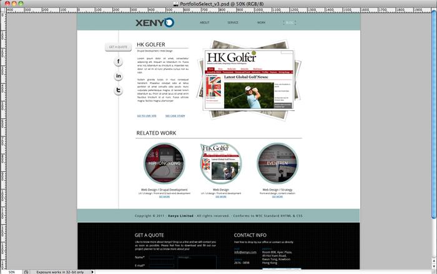Screen dimensions: 437x274
Task: Click the scroll down arrow of vertical scrollbar
Action: (x=434, y=267)
